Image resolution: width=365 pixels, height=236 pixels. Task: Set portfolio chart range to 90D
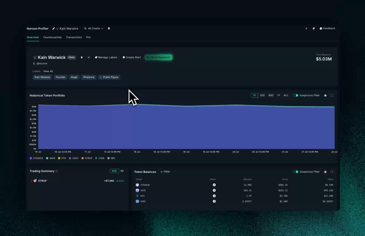271,95
